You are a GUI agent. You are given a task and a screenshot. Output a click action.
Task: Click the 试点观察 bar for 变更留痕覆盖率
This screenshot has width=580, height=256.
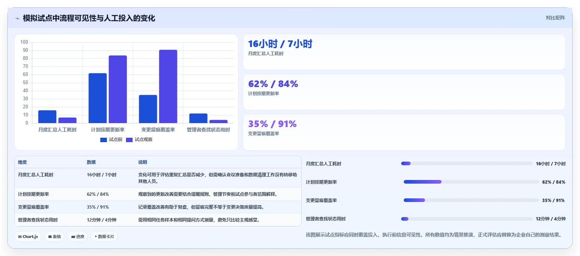(168, 86)
